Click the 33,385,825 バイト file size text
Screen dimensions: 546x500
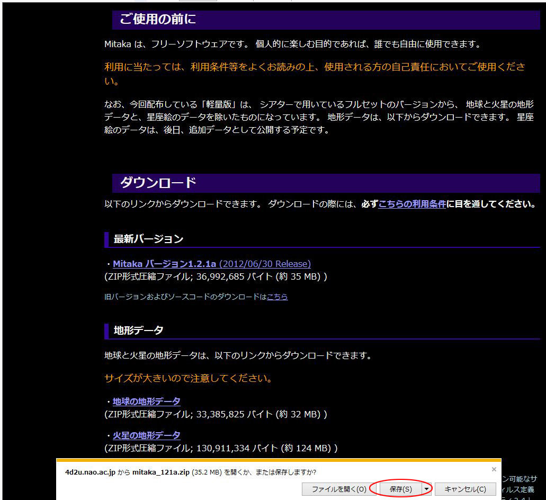235,414
